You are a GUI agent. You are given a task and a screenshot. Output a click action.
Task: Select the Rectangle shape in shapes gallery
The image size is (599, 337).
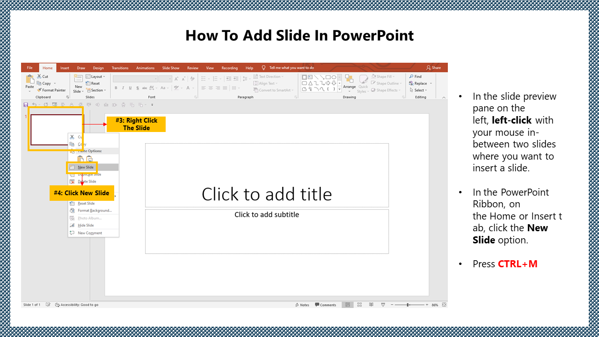pyautogui.click(x=328, y=77)
